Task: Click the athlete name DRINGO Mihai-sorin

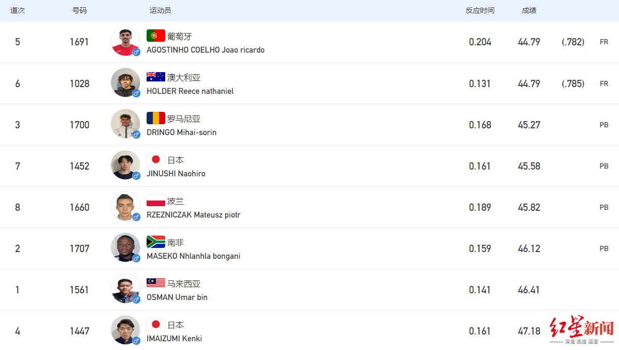Action: [181, 132]
